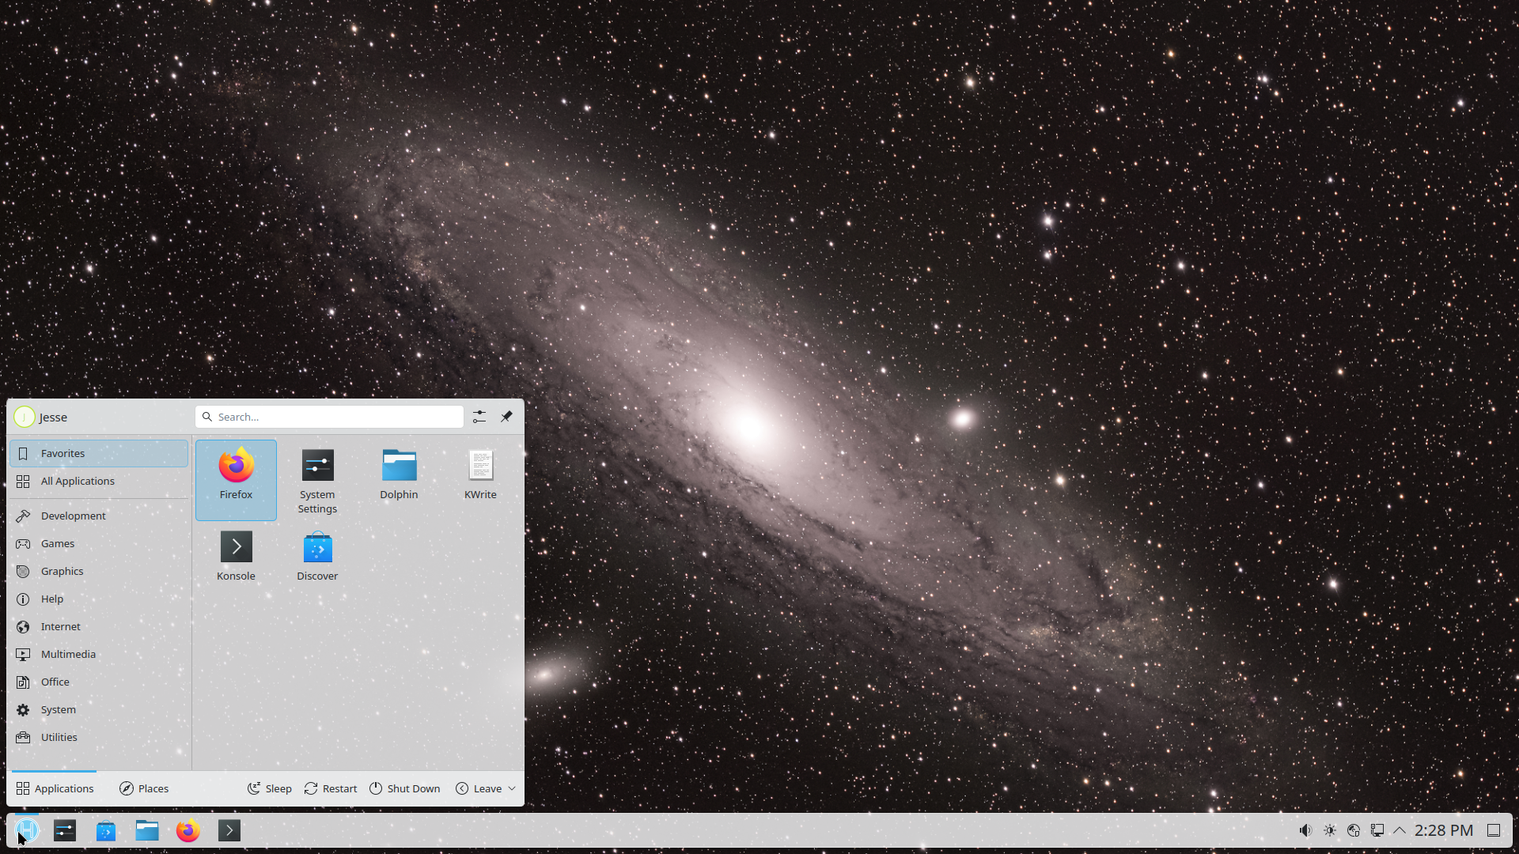Open Discover from the taskbar
This screenshot has width=1519, height=854.
point(106,830)
